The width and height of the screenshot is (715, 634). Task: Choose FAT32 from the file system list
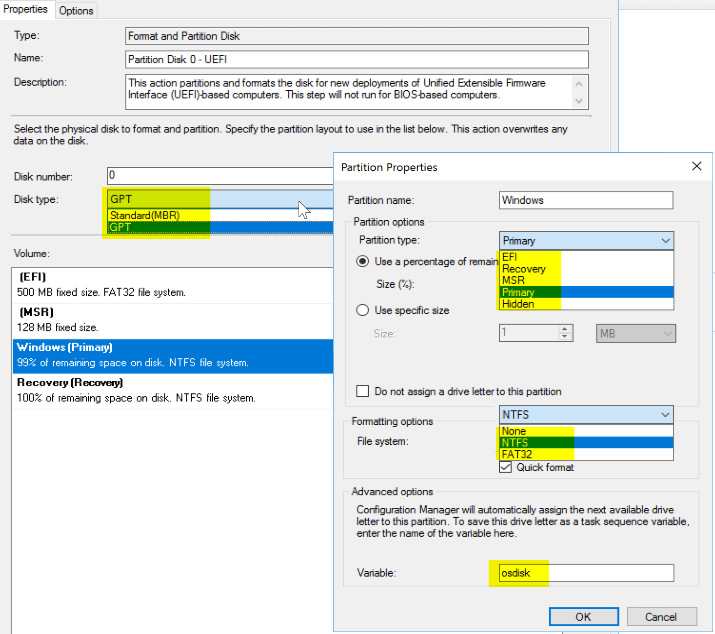click(x=517, y=455)
